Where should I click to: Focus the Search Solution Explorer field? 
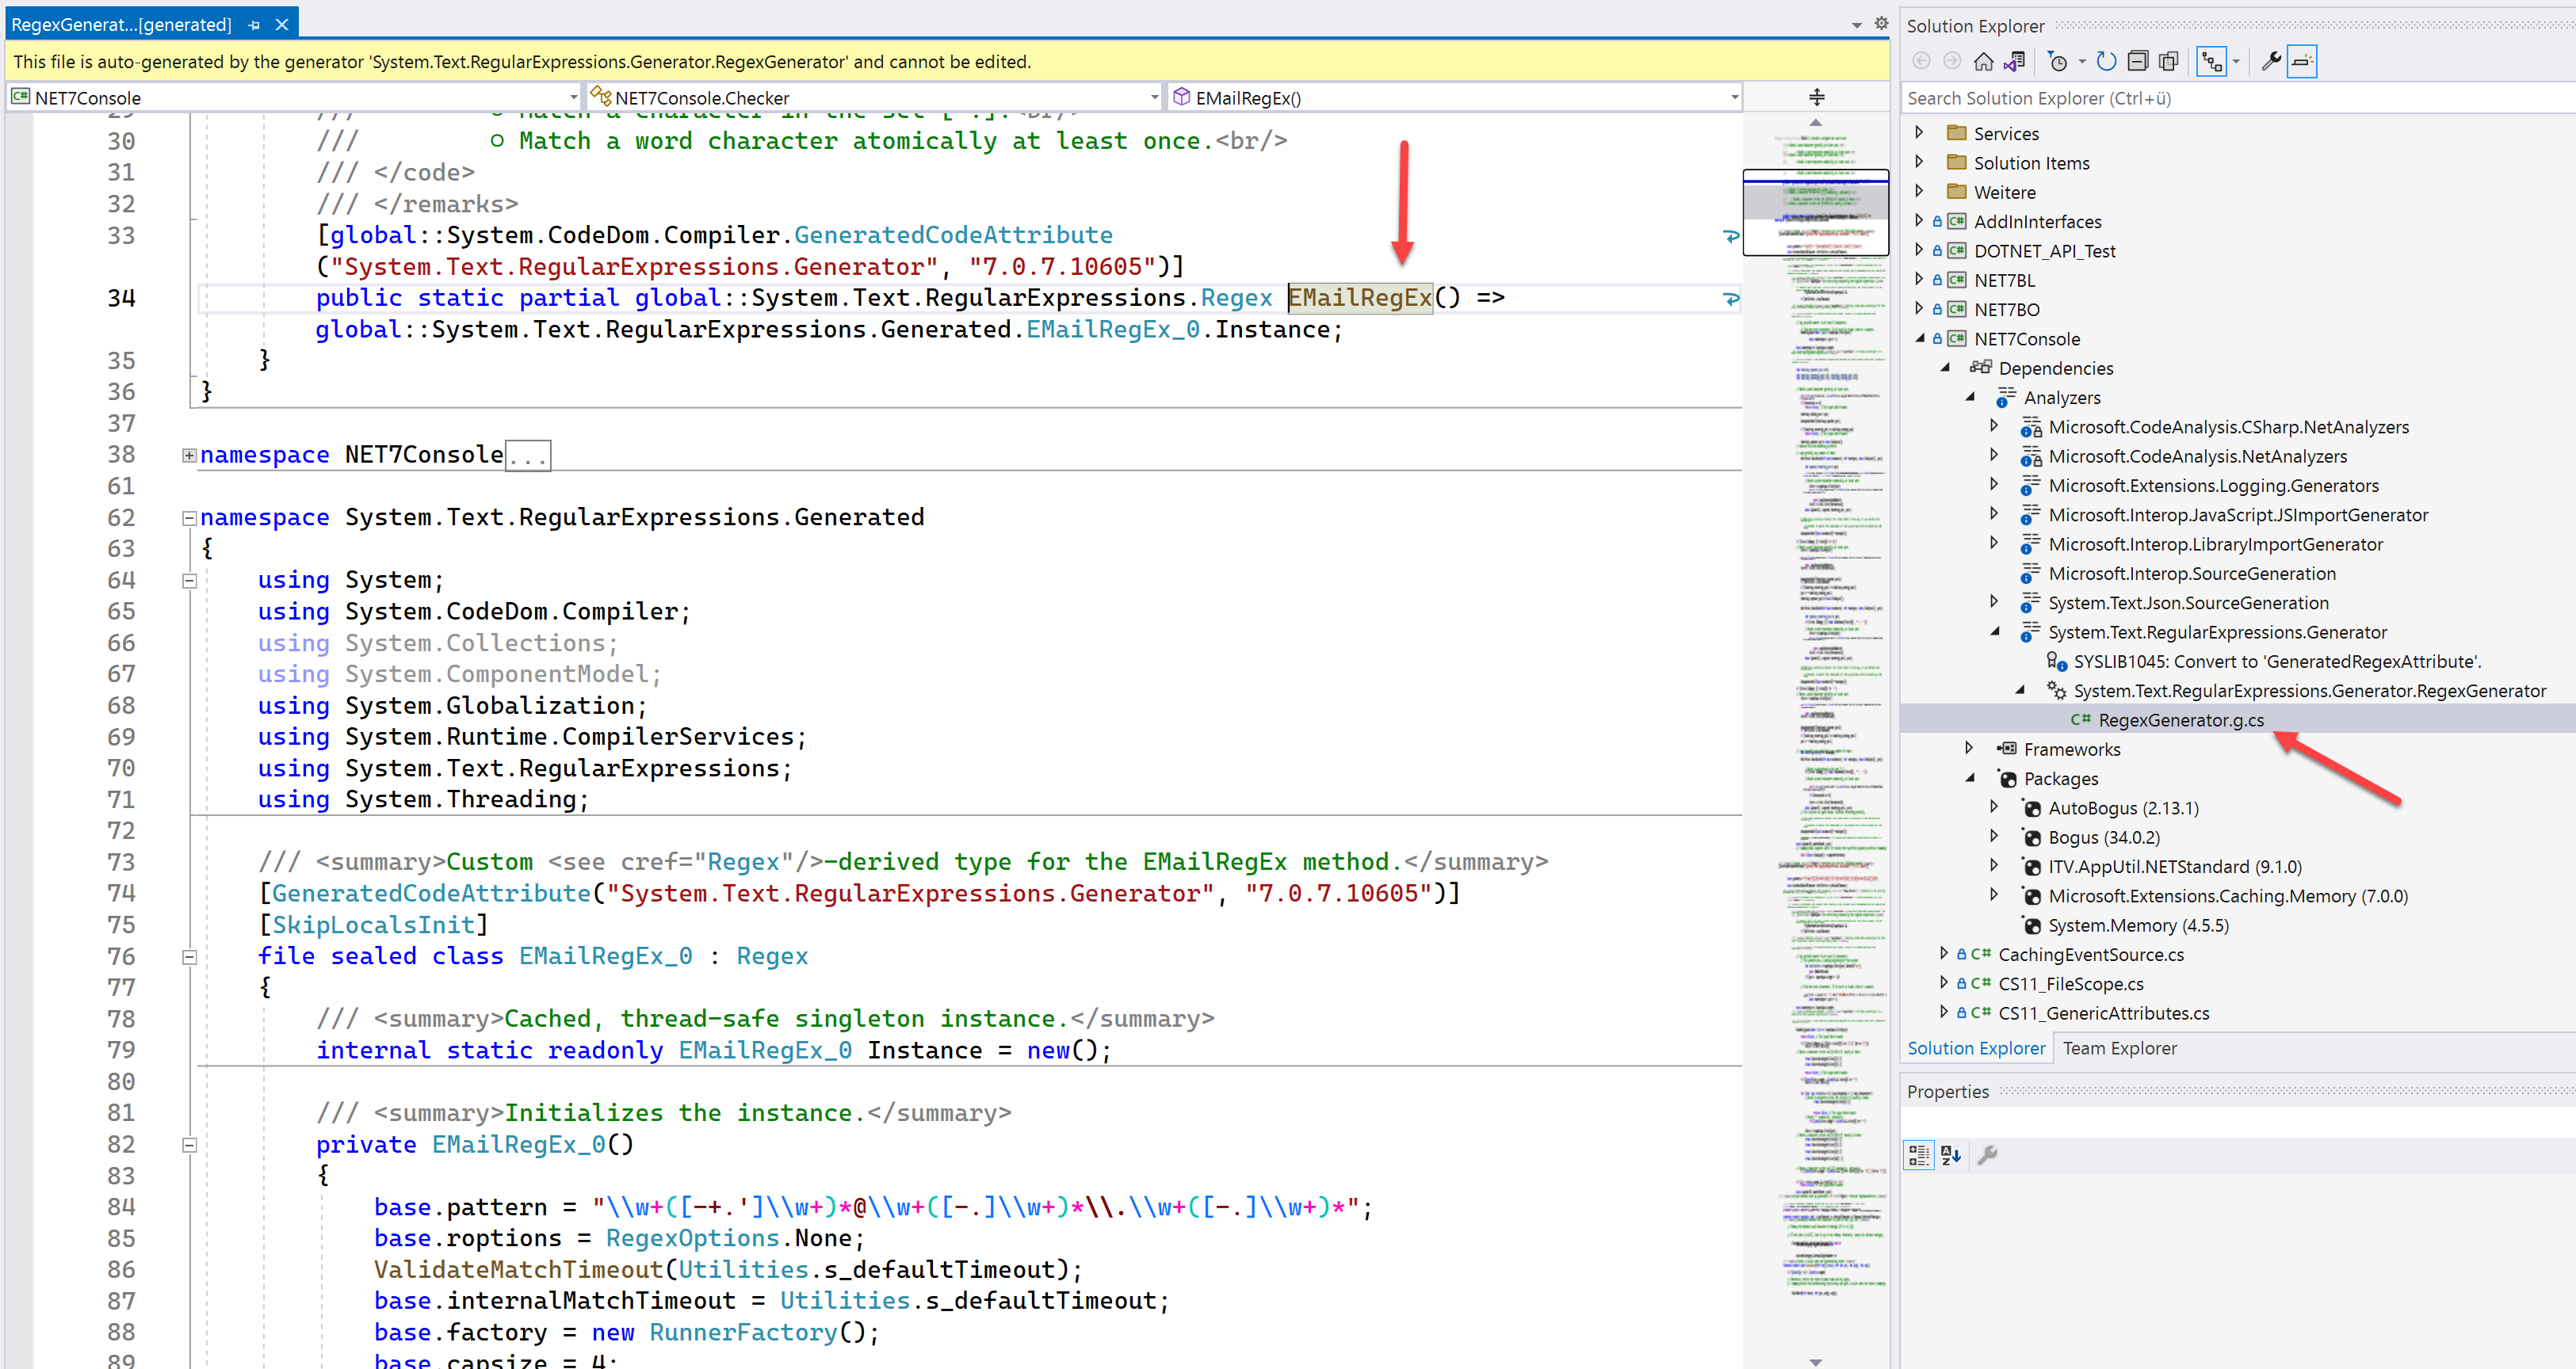point(2230,98)
